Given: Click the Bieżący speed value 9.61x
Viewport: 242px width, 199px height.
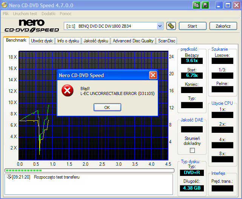Looking at the screenshot, I should tap(192, 61).
